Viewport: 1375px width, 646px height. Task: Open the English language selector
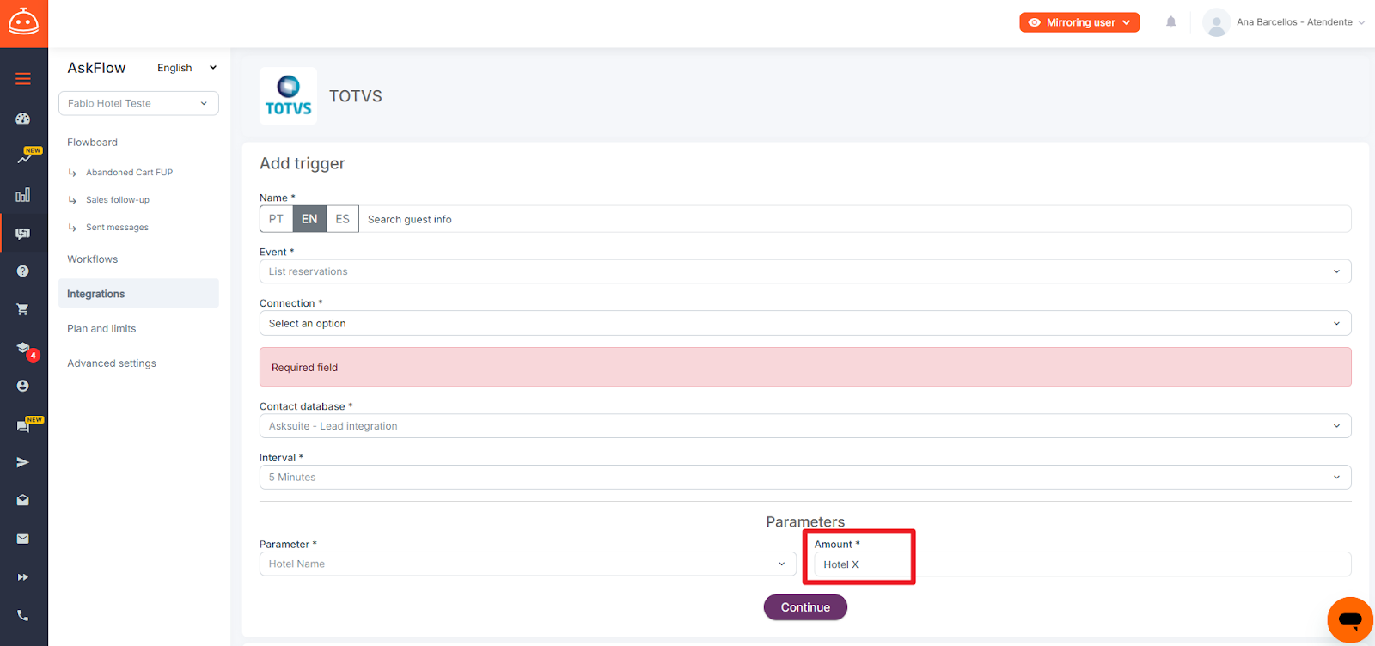pyautogui.click(x=186, y=68)
